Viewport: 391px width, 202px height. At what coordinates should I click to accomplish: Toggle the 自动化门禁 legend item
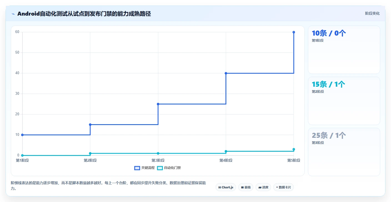pos(169,168)
